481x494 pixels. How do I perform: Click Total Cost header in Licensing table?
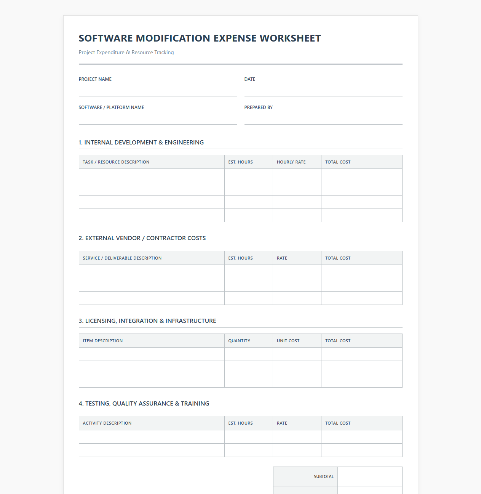coord(362,341)
